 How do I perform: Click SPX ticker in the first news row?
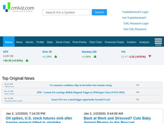[x=138, y=85]
